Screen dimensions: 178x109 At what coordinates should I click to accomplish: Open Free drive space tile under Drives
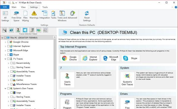(127, 103)
